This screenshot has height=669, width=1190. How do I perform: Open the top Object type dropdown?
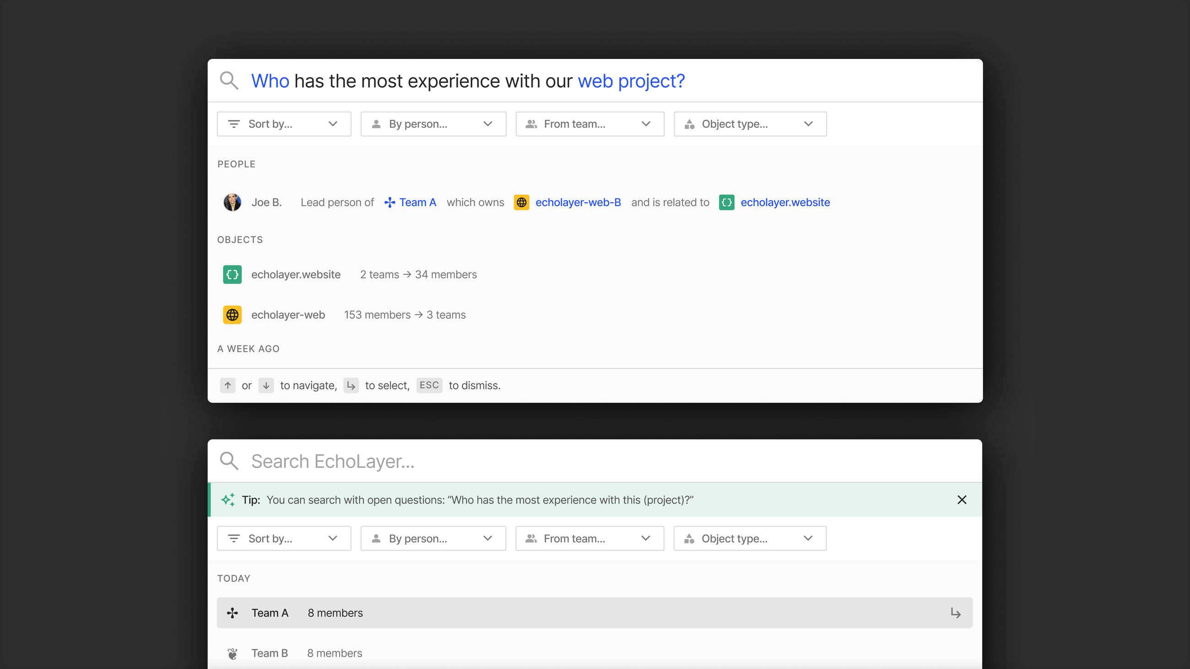750,124
